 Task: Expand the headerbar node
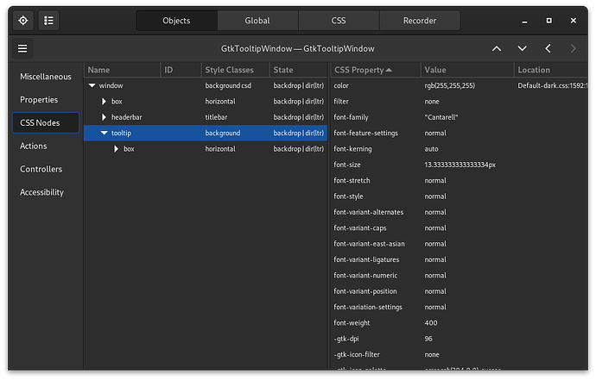(104, 117)
